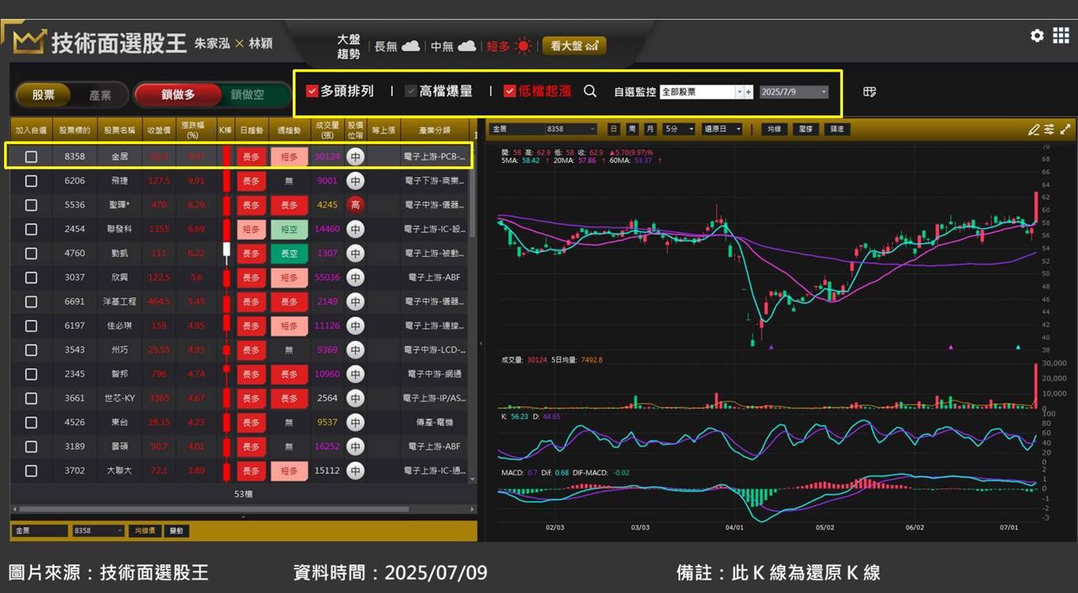Check the watchlist box for 欣興 3037
This screenshot has width=1078, height=593.
pyautogui.click(x=31, y=278)
